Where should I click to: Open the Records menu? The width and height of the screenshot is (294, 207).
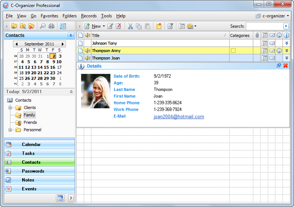tap(89, 16)
